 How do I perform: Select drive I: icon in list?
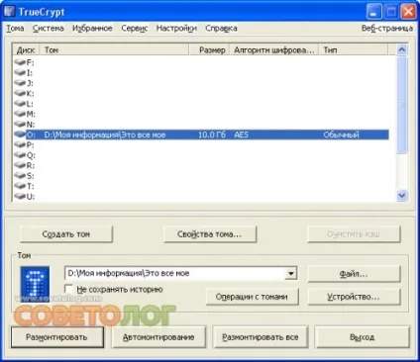click(x=20, y=72)
